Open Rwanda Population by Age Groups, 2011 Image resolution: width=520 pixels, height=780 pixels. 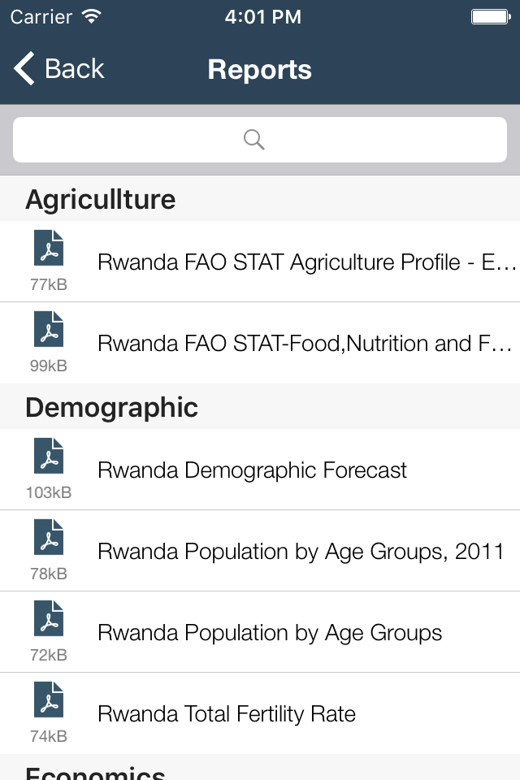tap(301, 552)
